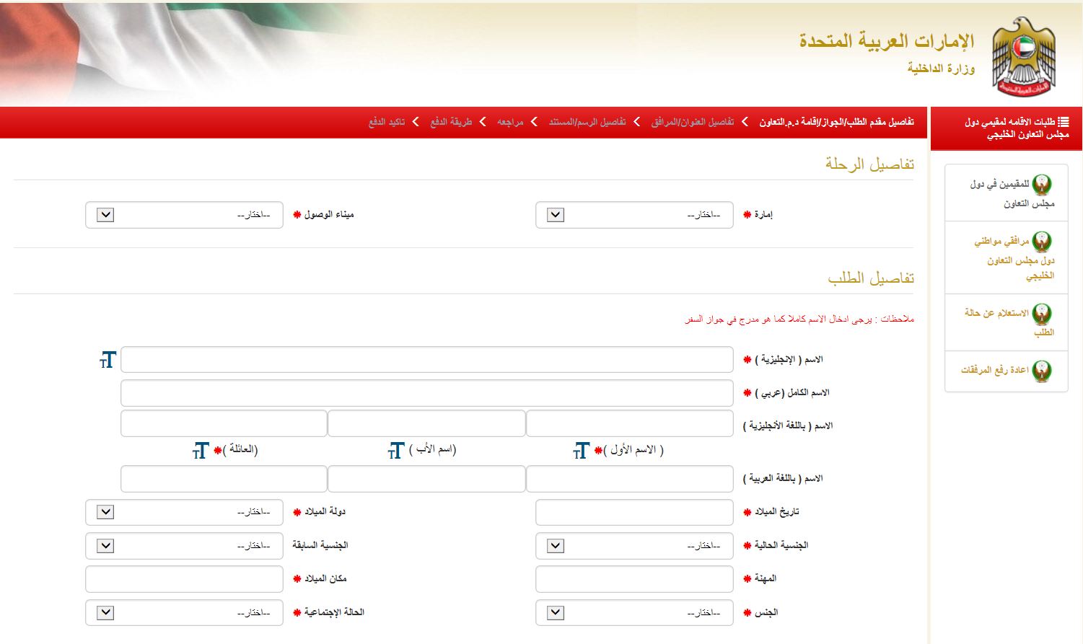The image size is (1083, 644).
Task: Click inside the تاريخ الميلاد date field
Action: click(x=633, y=512)
